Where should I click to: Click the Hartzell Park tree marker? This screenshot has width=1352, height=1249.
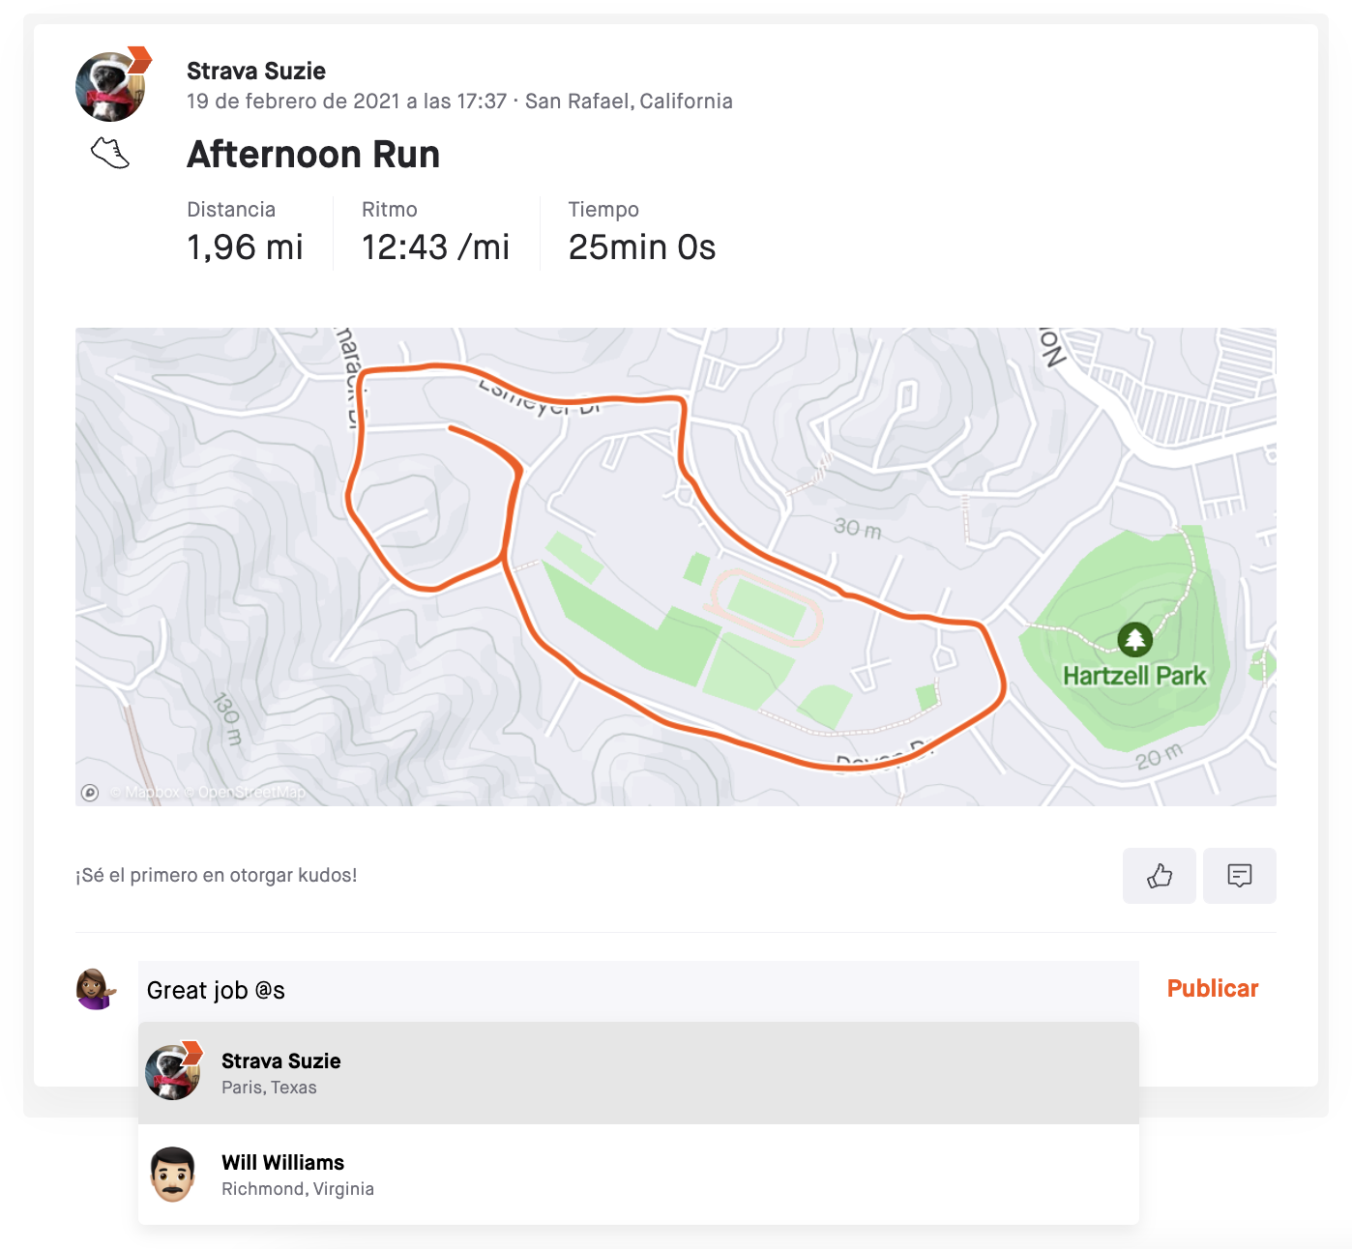pyautogui.click(x=1134, y=639)
